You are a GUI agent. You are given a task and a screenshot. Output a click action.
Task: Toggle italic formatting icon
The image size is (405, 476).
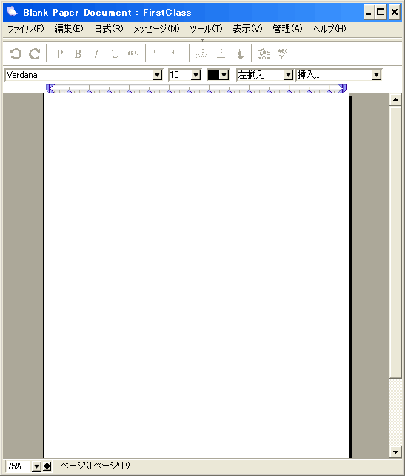[x=96, y=54]
